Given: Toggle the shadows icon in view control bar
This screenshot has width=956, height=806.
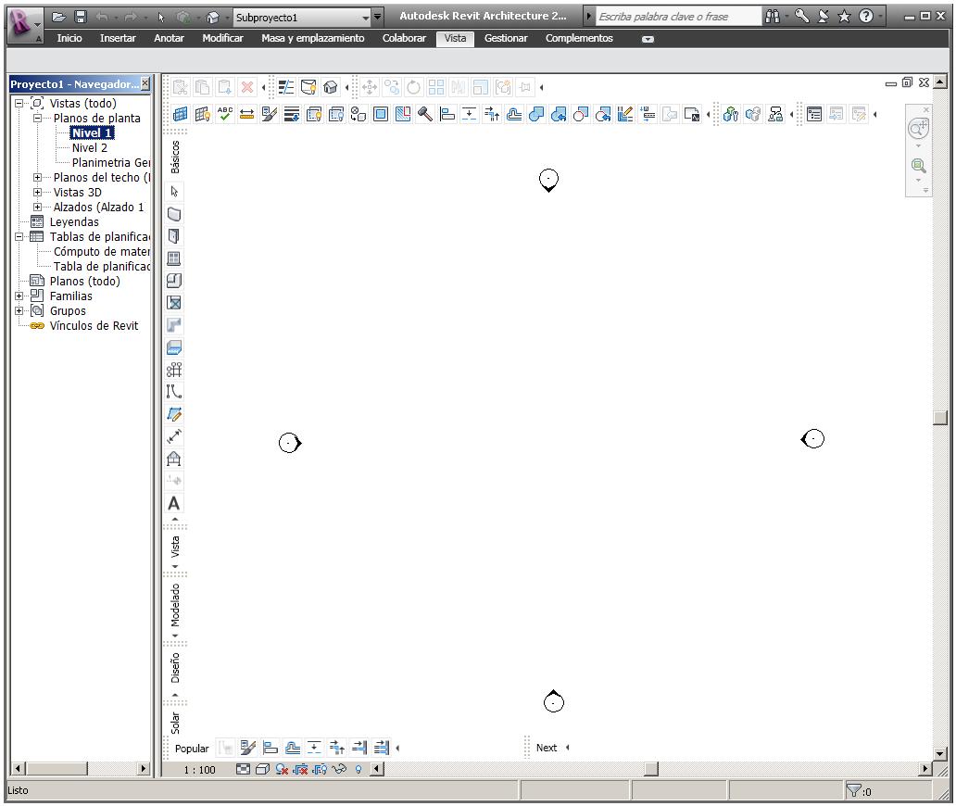Looking at the screenshot, I should point(282,769).
